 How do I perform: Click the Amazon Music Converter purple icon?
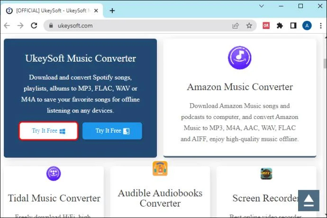tap(239, 57)
